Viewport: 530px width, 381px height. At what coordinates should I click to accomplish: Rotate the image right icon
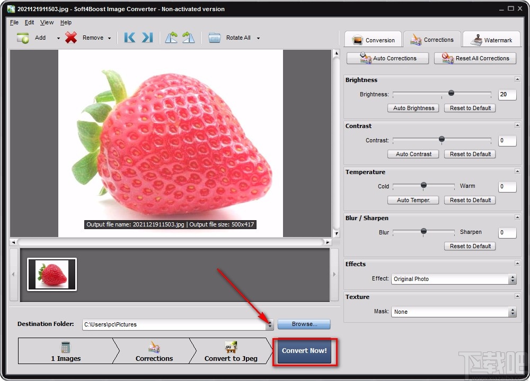coord(189,38)
